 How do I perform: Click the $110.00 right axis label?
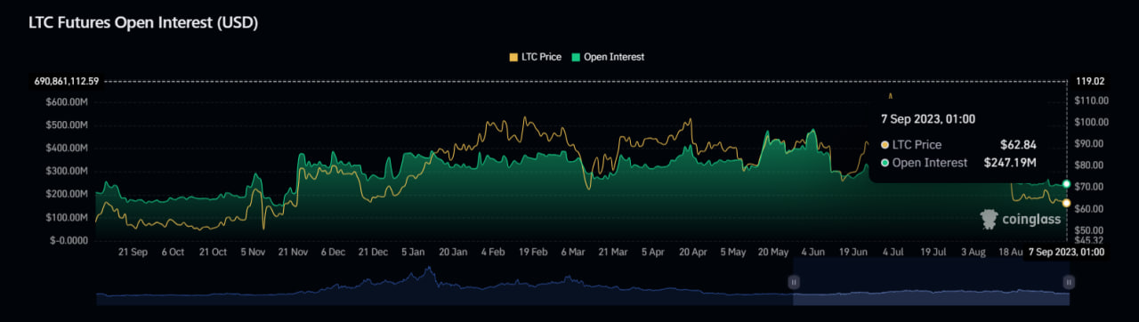(x=1092, y=101)
